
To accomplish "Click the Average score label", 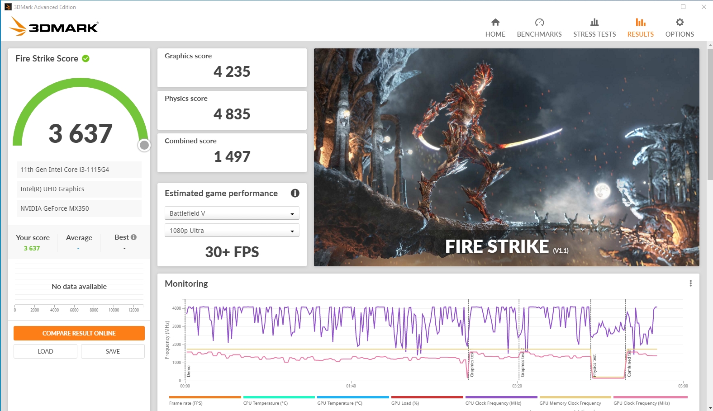I will point(79,238).
